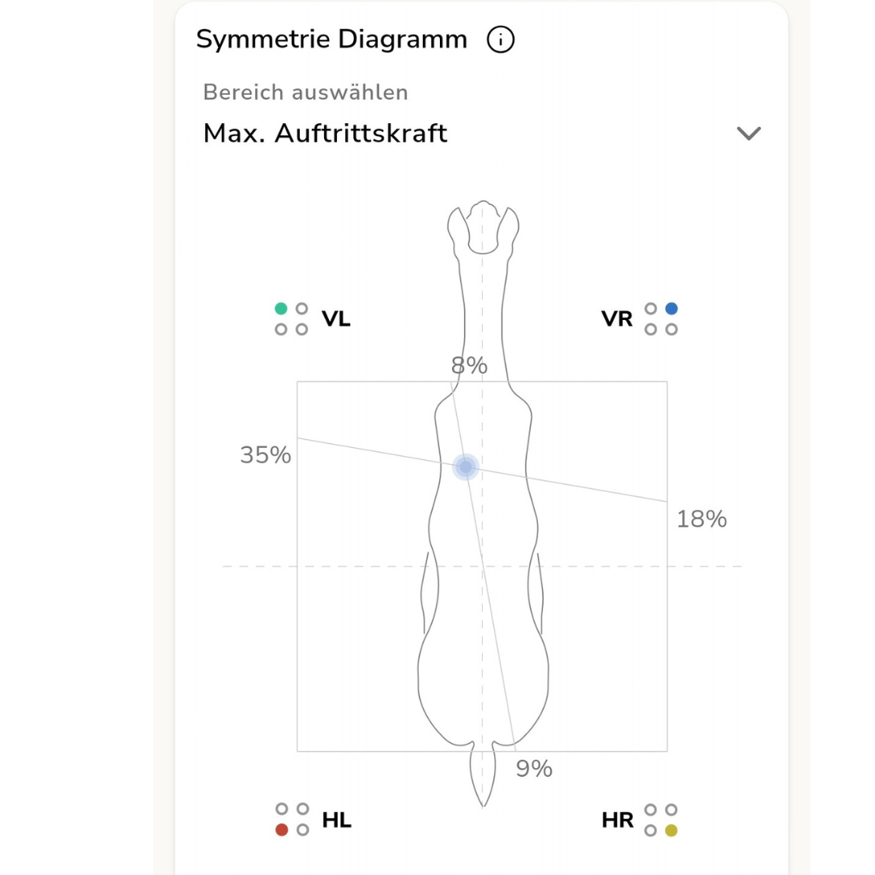Click the blue center-of-force marker
Screen dimensions: 875x875
click(x=465, y=467)
